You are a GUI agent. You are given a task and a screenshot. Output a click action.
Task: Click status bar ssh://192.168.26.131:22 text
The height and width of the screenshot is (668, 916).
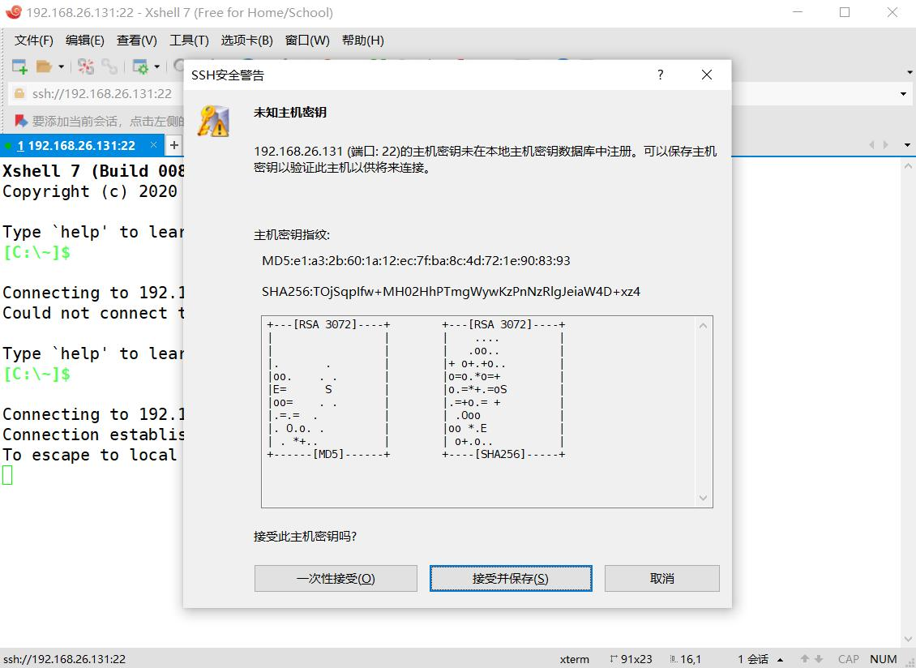pos(64,659)
